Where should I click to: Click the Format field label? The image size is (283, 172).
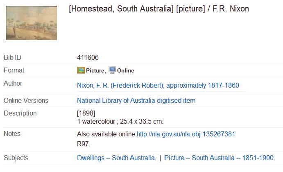[14, 70]
